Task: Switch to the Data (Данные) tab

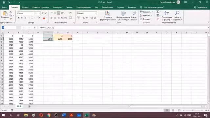Action: (x=69, y=7)
